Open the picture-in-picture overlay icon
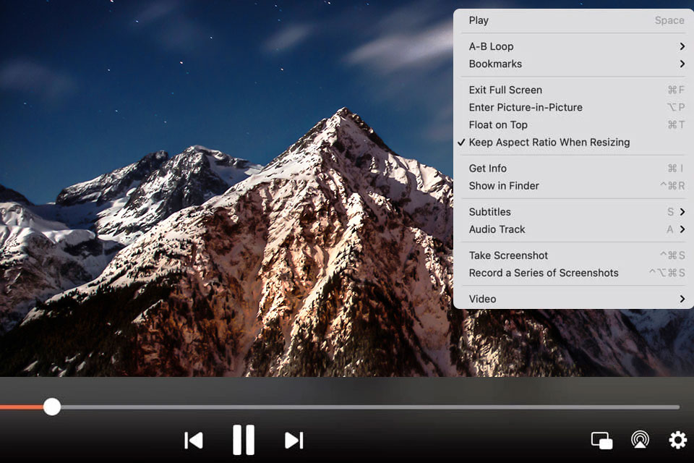Image resolution: width=694 pixels, height=463 pixels. pos(602,441)
